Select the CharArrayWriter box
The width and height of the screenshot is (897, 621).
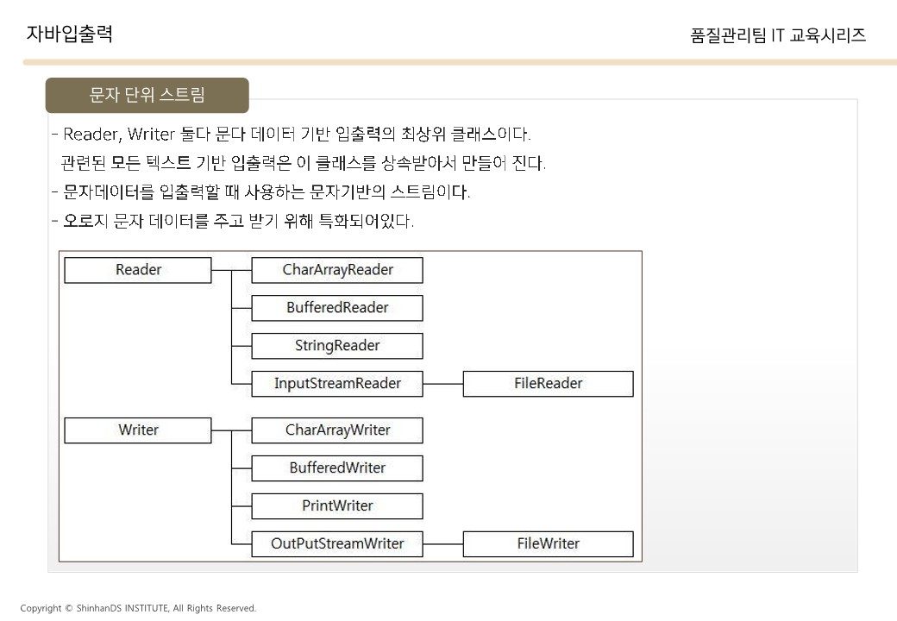pos(337,430)
